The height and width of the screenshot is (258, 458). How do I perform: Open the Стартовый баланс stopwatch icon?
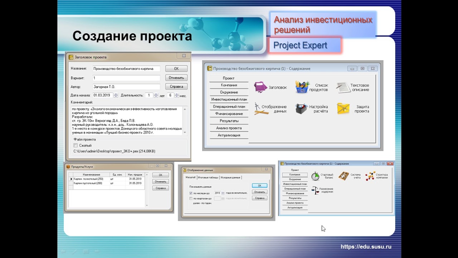tap(315, 176)
